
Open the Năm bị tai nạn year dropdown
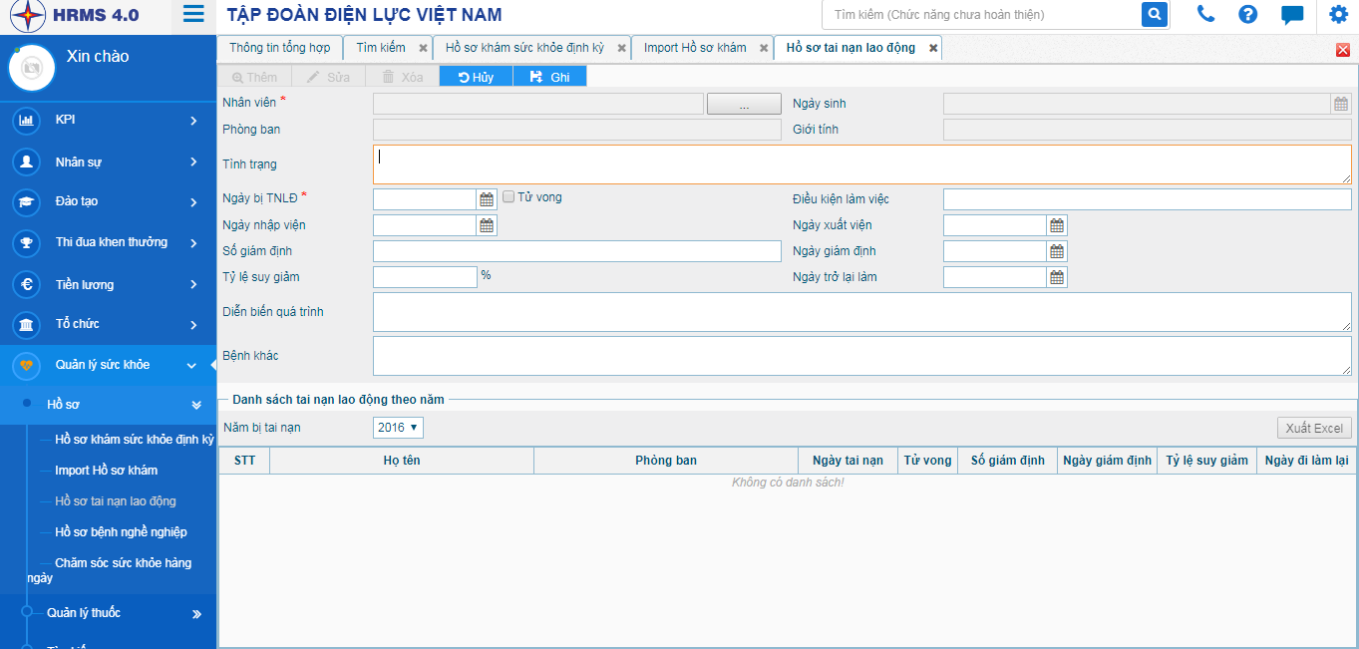[398, 428]
